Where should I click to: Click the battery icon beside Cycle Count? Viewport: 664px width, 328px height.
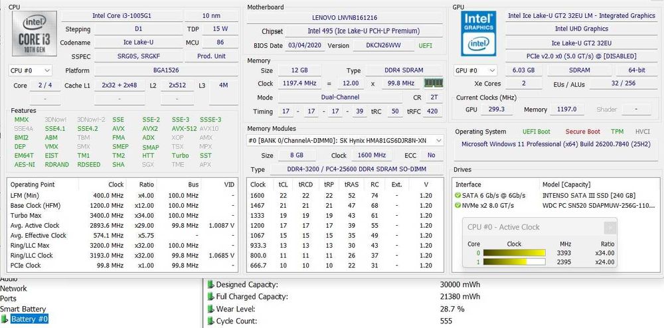(210, 321)
